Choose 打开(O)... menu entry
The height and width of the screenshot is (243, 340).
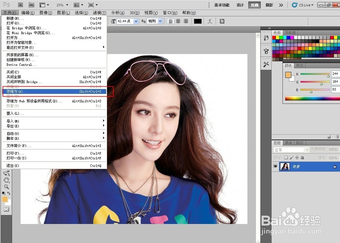54,23
